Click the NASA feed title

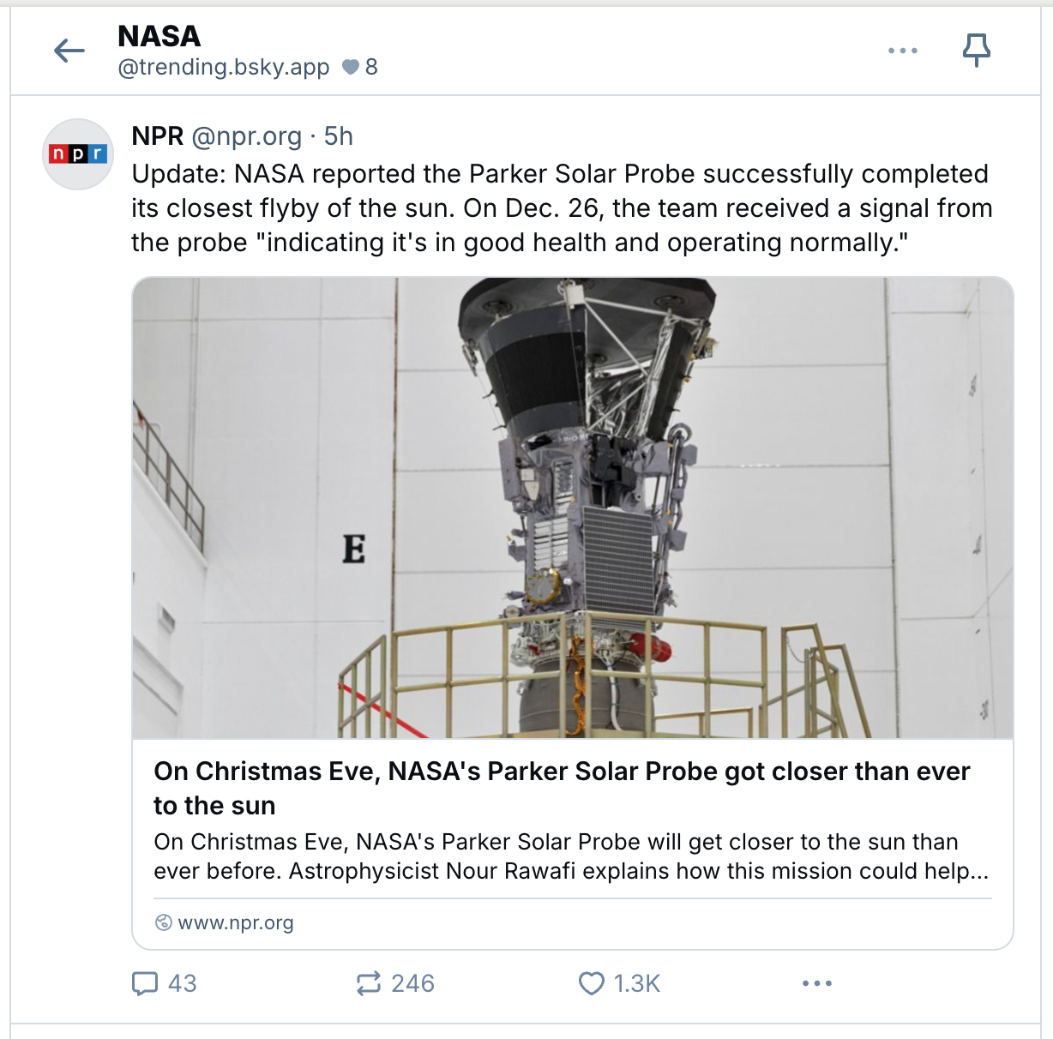159,36
